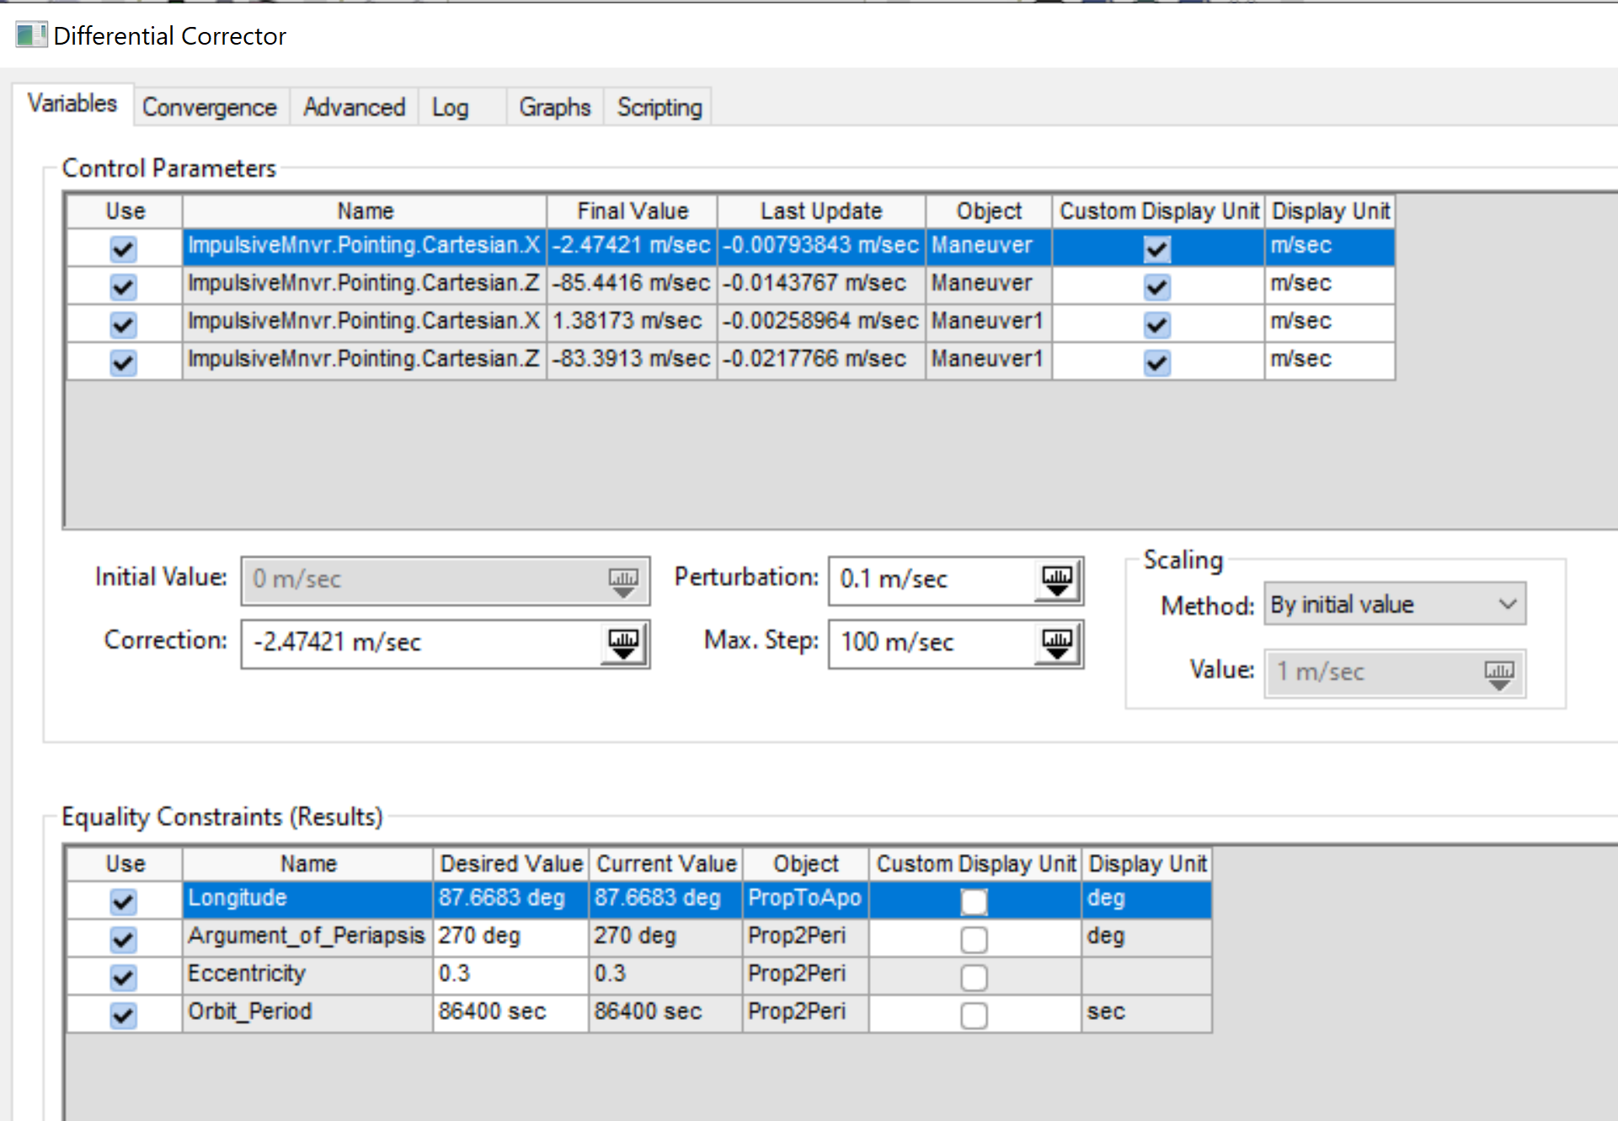The width and height of the screenshot is (1618, 1121).
Task: Click Last Update -0.0143767 m/sec cell
Action: 821,283
